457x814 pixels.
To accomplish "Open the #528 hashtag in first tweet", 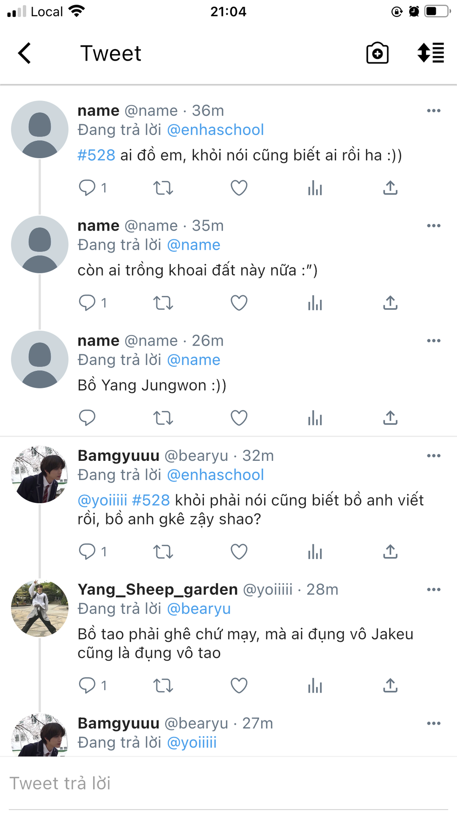I will pyautogui.click(x=96, y=155).
